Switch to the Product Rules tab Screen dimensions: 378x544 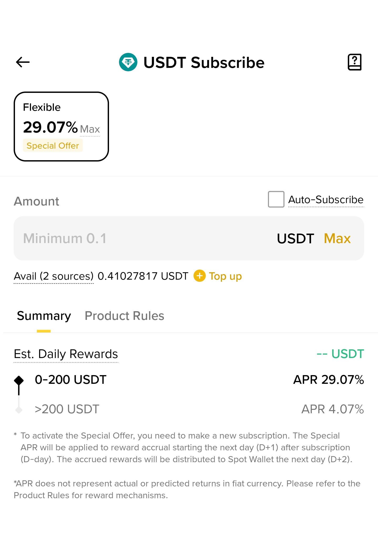pos(124,316)
